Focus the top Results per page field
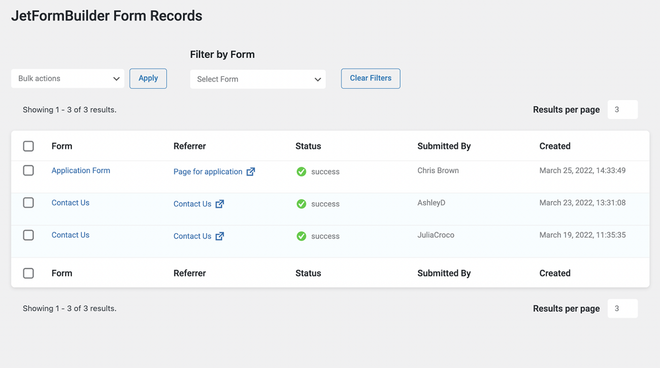 622,109
